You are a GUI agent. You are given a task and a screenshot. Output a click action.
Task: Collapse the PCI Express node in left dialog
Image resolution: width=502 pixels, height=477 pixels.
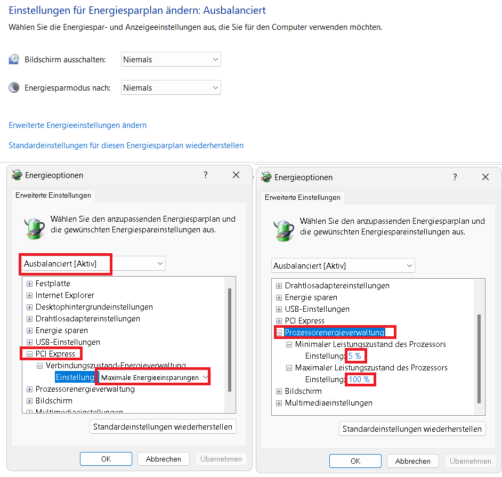pos(29,354)
